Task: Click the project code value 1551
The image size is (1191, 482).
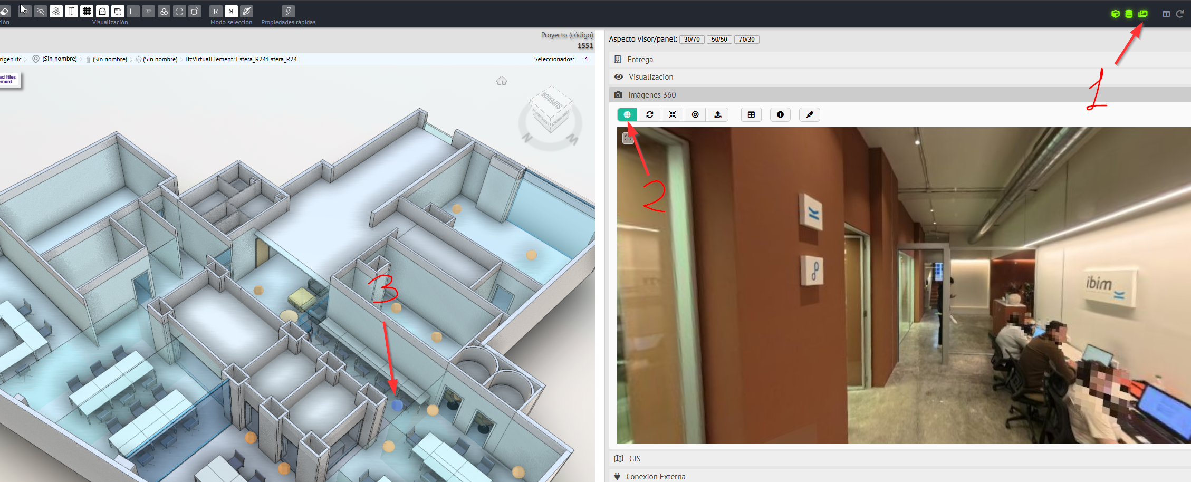Action: click(x=585, y=46)
